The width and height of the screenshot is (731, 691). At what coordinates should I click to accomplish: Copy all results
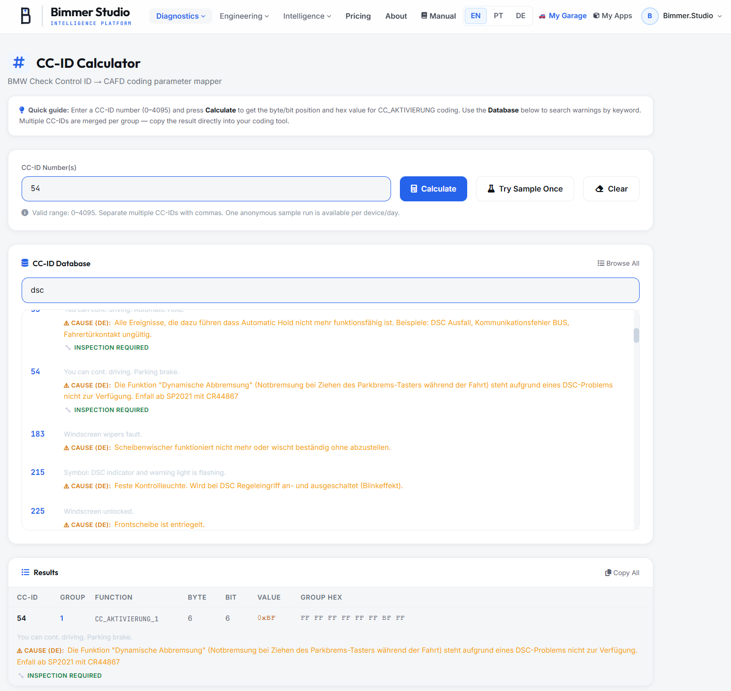622,573
